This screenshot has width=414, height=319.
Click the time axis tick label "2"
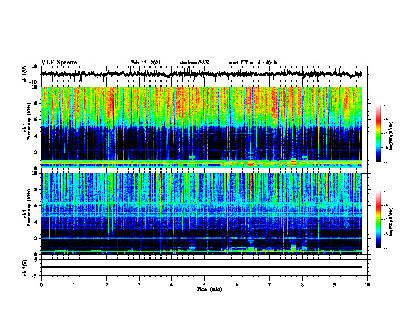(x=107, y=285)
